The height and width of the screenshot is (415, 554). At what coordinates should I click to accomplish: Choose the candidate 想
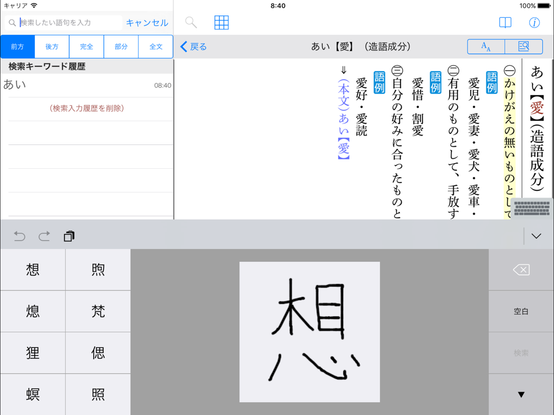click(x=33, y=270)
